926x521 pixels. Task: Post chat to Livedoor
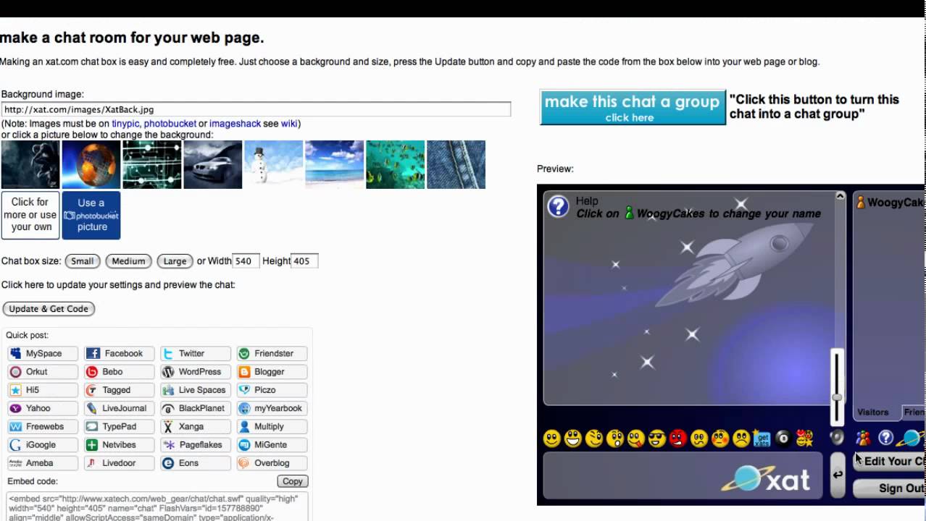pos(120,463)
